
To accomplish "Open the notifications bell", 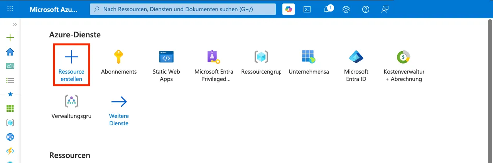I will (327, 9).
